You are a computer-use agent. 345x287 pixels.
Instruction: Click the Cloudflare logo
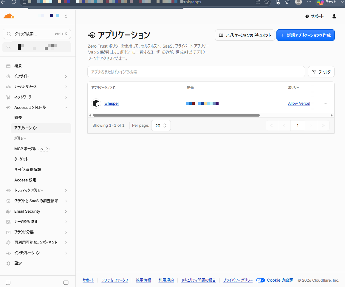(x=9, y=16)
